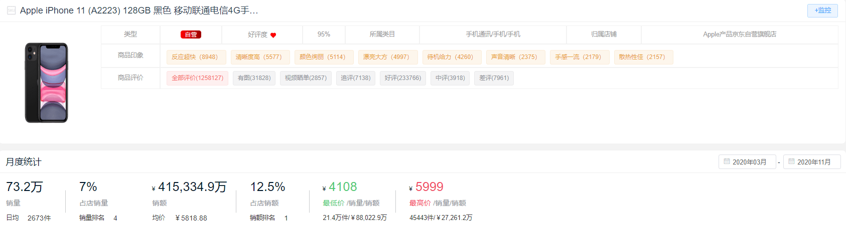Click the 均价 ¥5818.88 average price

pos(180,218)
